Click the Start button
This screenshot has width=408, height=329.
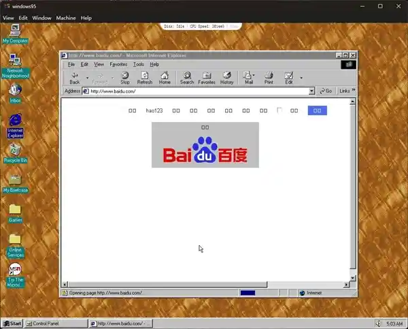tap(12, 324)
